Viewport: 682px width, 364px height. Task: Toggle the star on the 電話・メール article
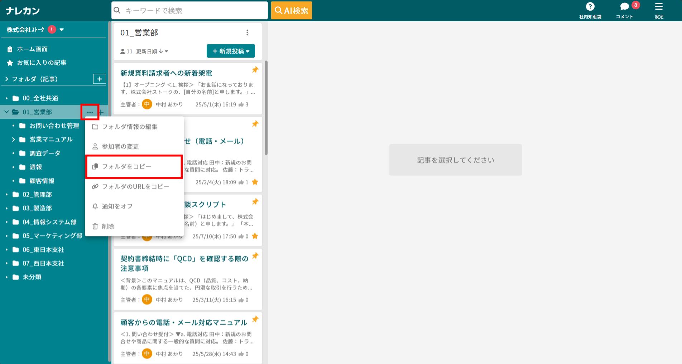(255, 182)
